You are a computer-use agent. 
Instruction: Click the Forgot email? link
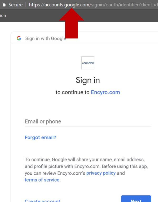pyautogui.click(x=41, y=137)
